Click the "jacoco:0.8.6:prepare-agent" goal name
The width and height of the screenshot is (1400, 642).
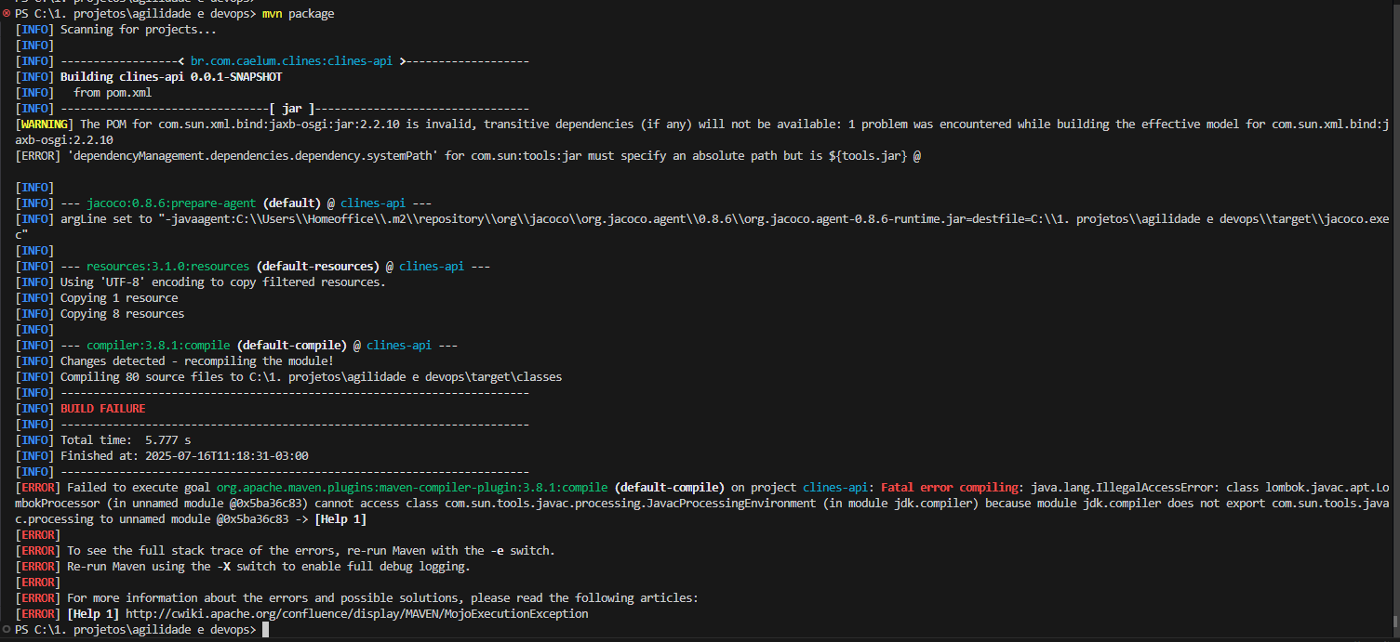(x=172, y=203)
